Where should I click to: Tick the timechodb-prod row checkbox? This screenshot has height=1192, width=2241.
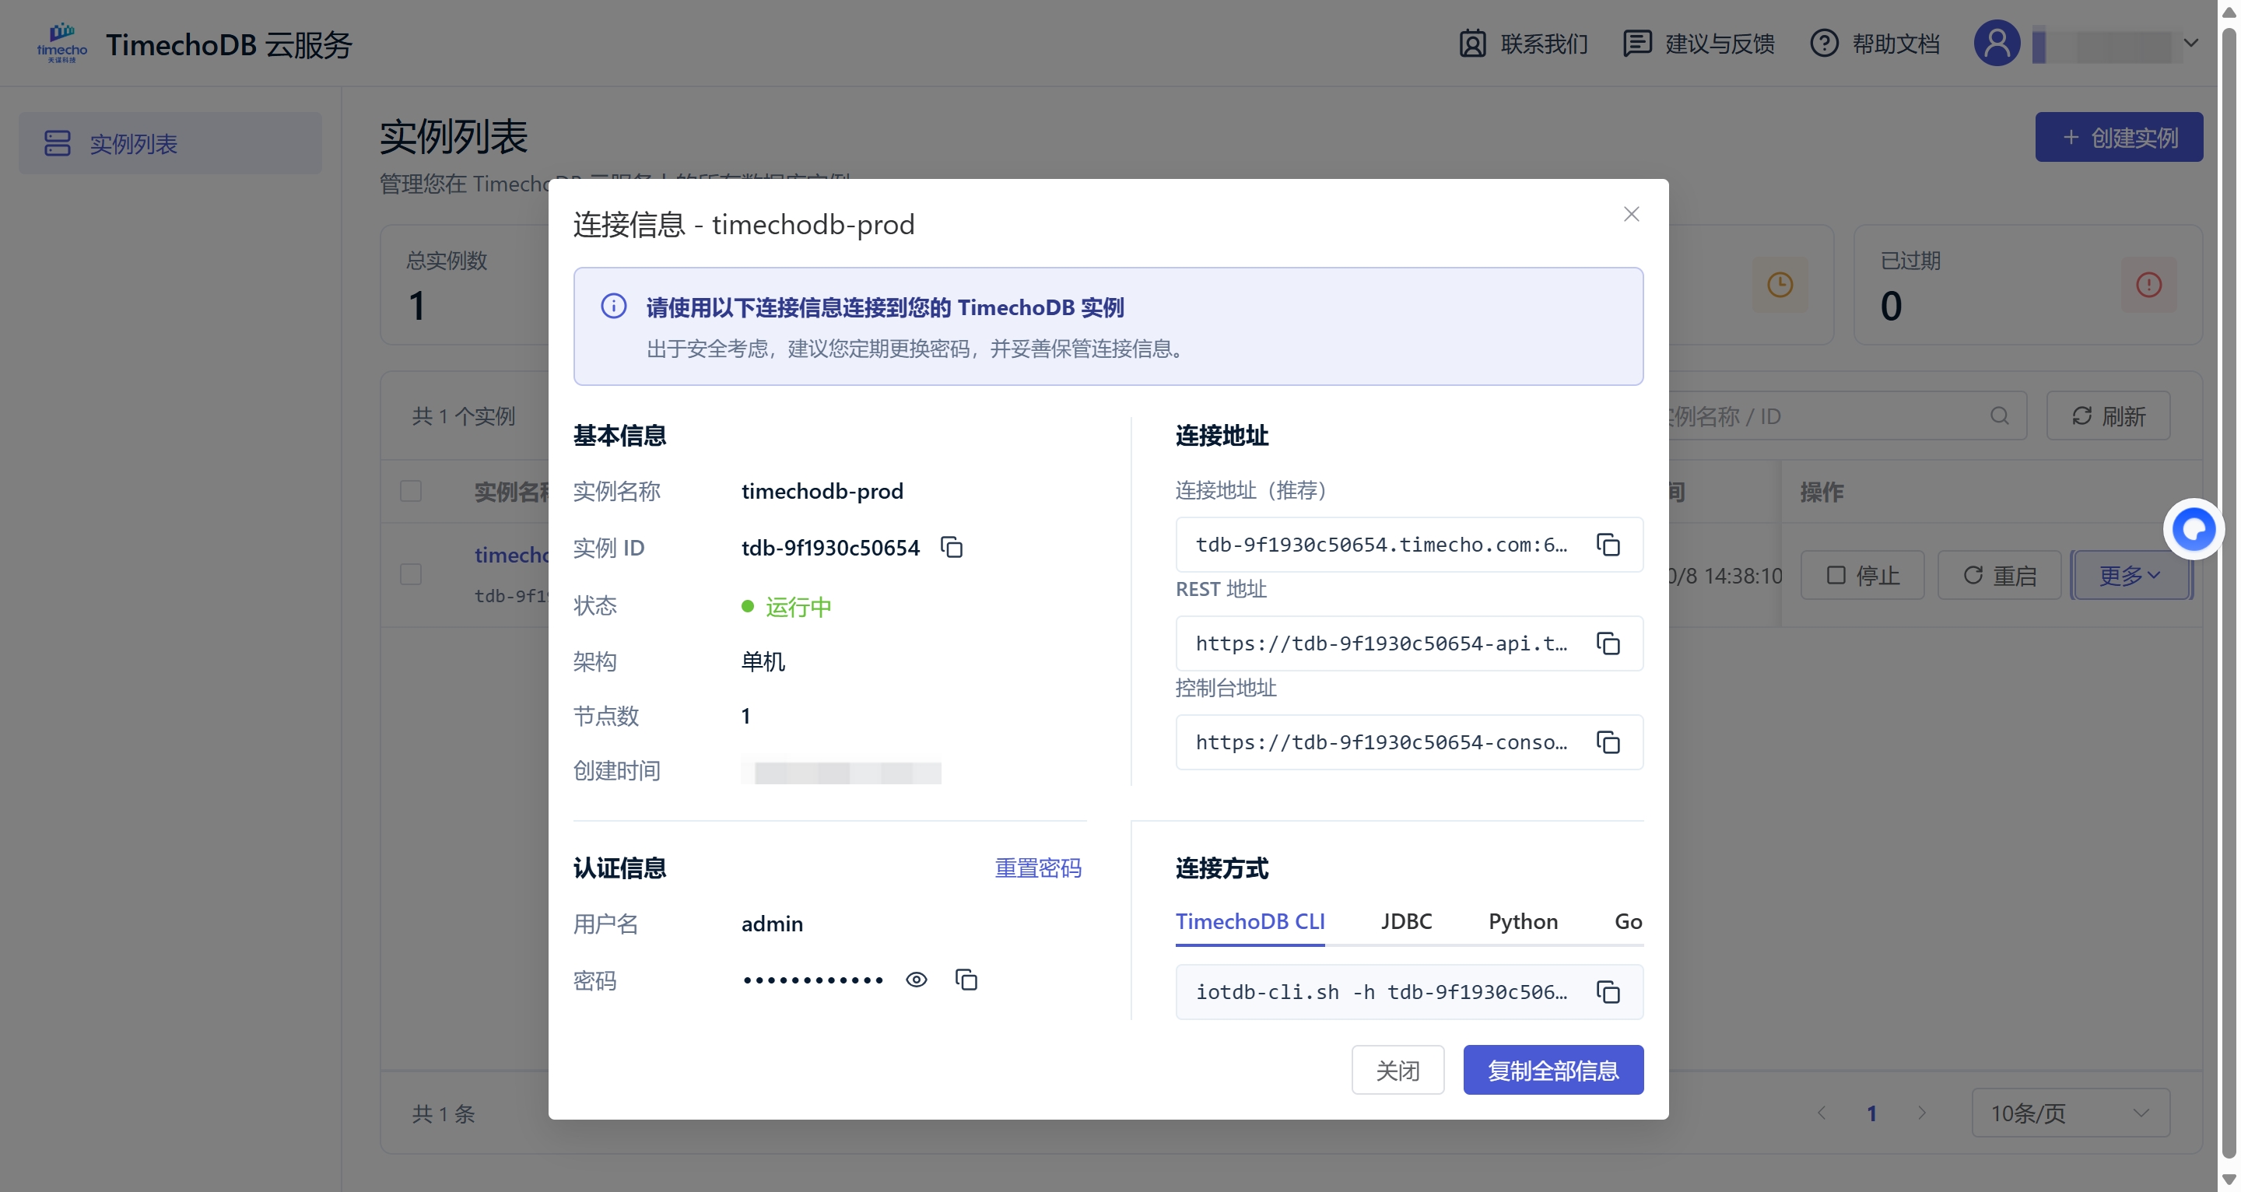(411, 574)
